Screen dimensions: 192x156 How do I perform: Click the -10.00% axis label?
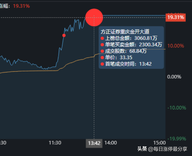(x=177, y=108)
